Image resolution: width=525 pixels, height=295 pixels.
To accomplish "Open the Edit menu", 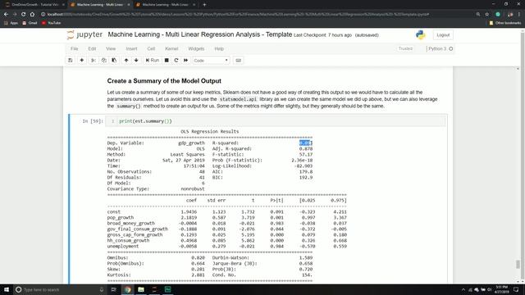I will tap(92, 49).
